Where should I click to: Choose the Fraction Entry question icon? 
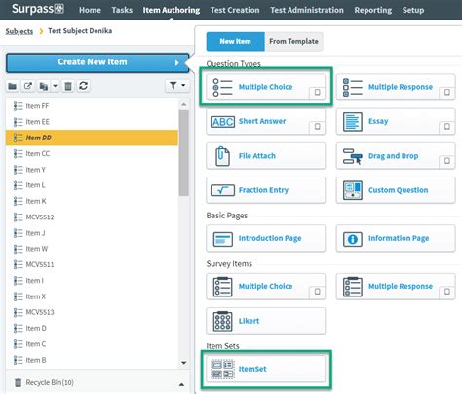pos(222,190)
